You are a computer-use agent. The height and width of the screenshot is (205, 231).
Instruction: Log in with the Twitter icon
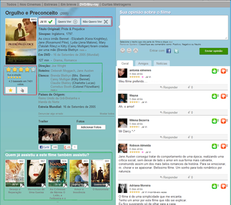177,51
